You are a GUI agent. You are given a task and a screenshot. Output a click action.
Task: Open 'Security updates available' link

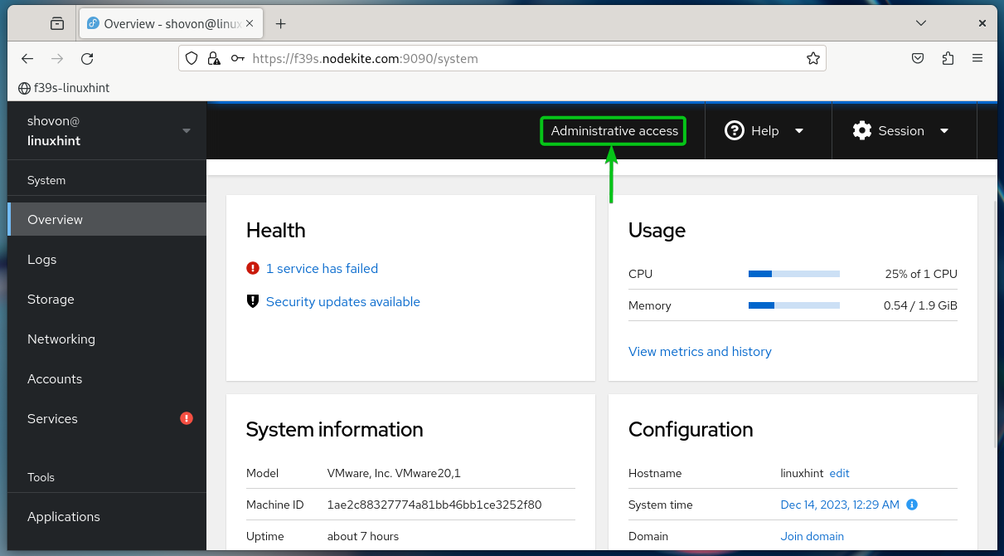(343, 302)
